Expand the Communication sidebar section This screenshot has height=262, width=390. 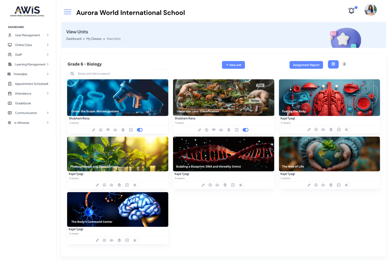click(x=26, y=113)
